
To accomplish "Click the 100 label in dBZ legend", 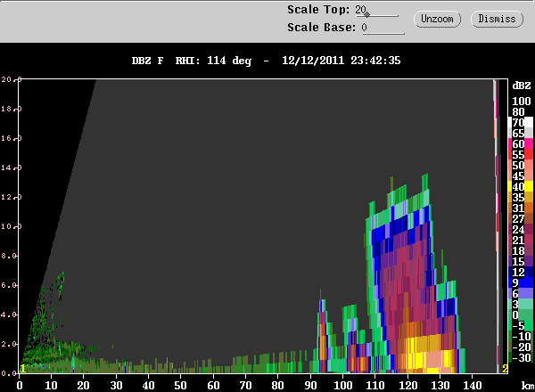I will click(522, 102).
